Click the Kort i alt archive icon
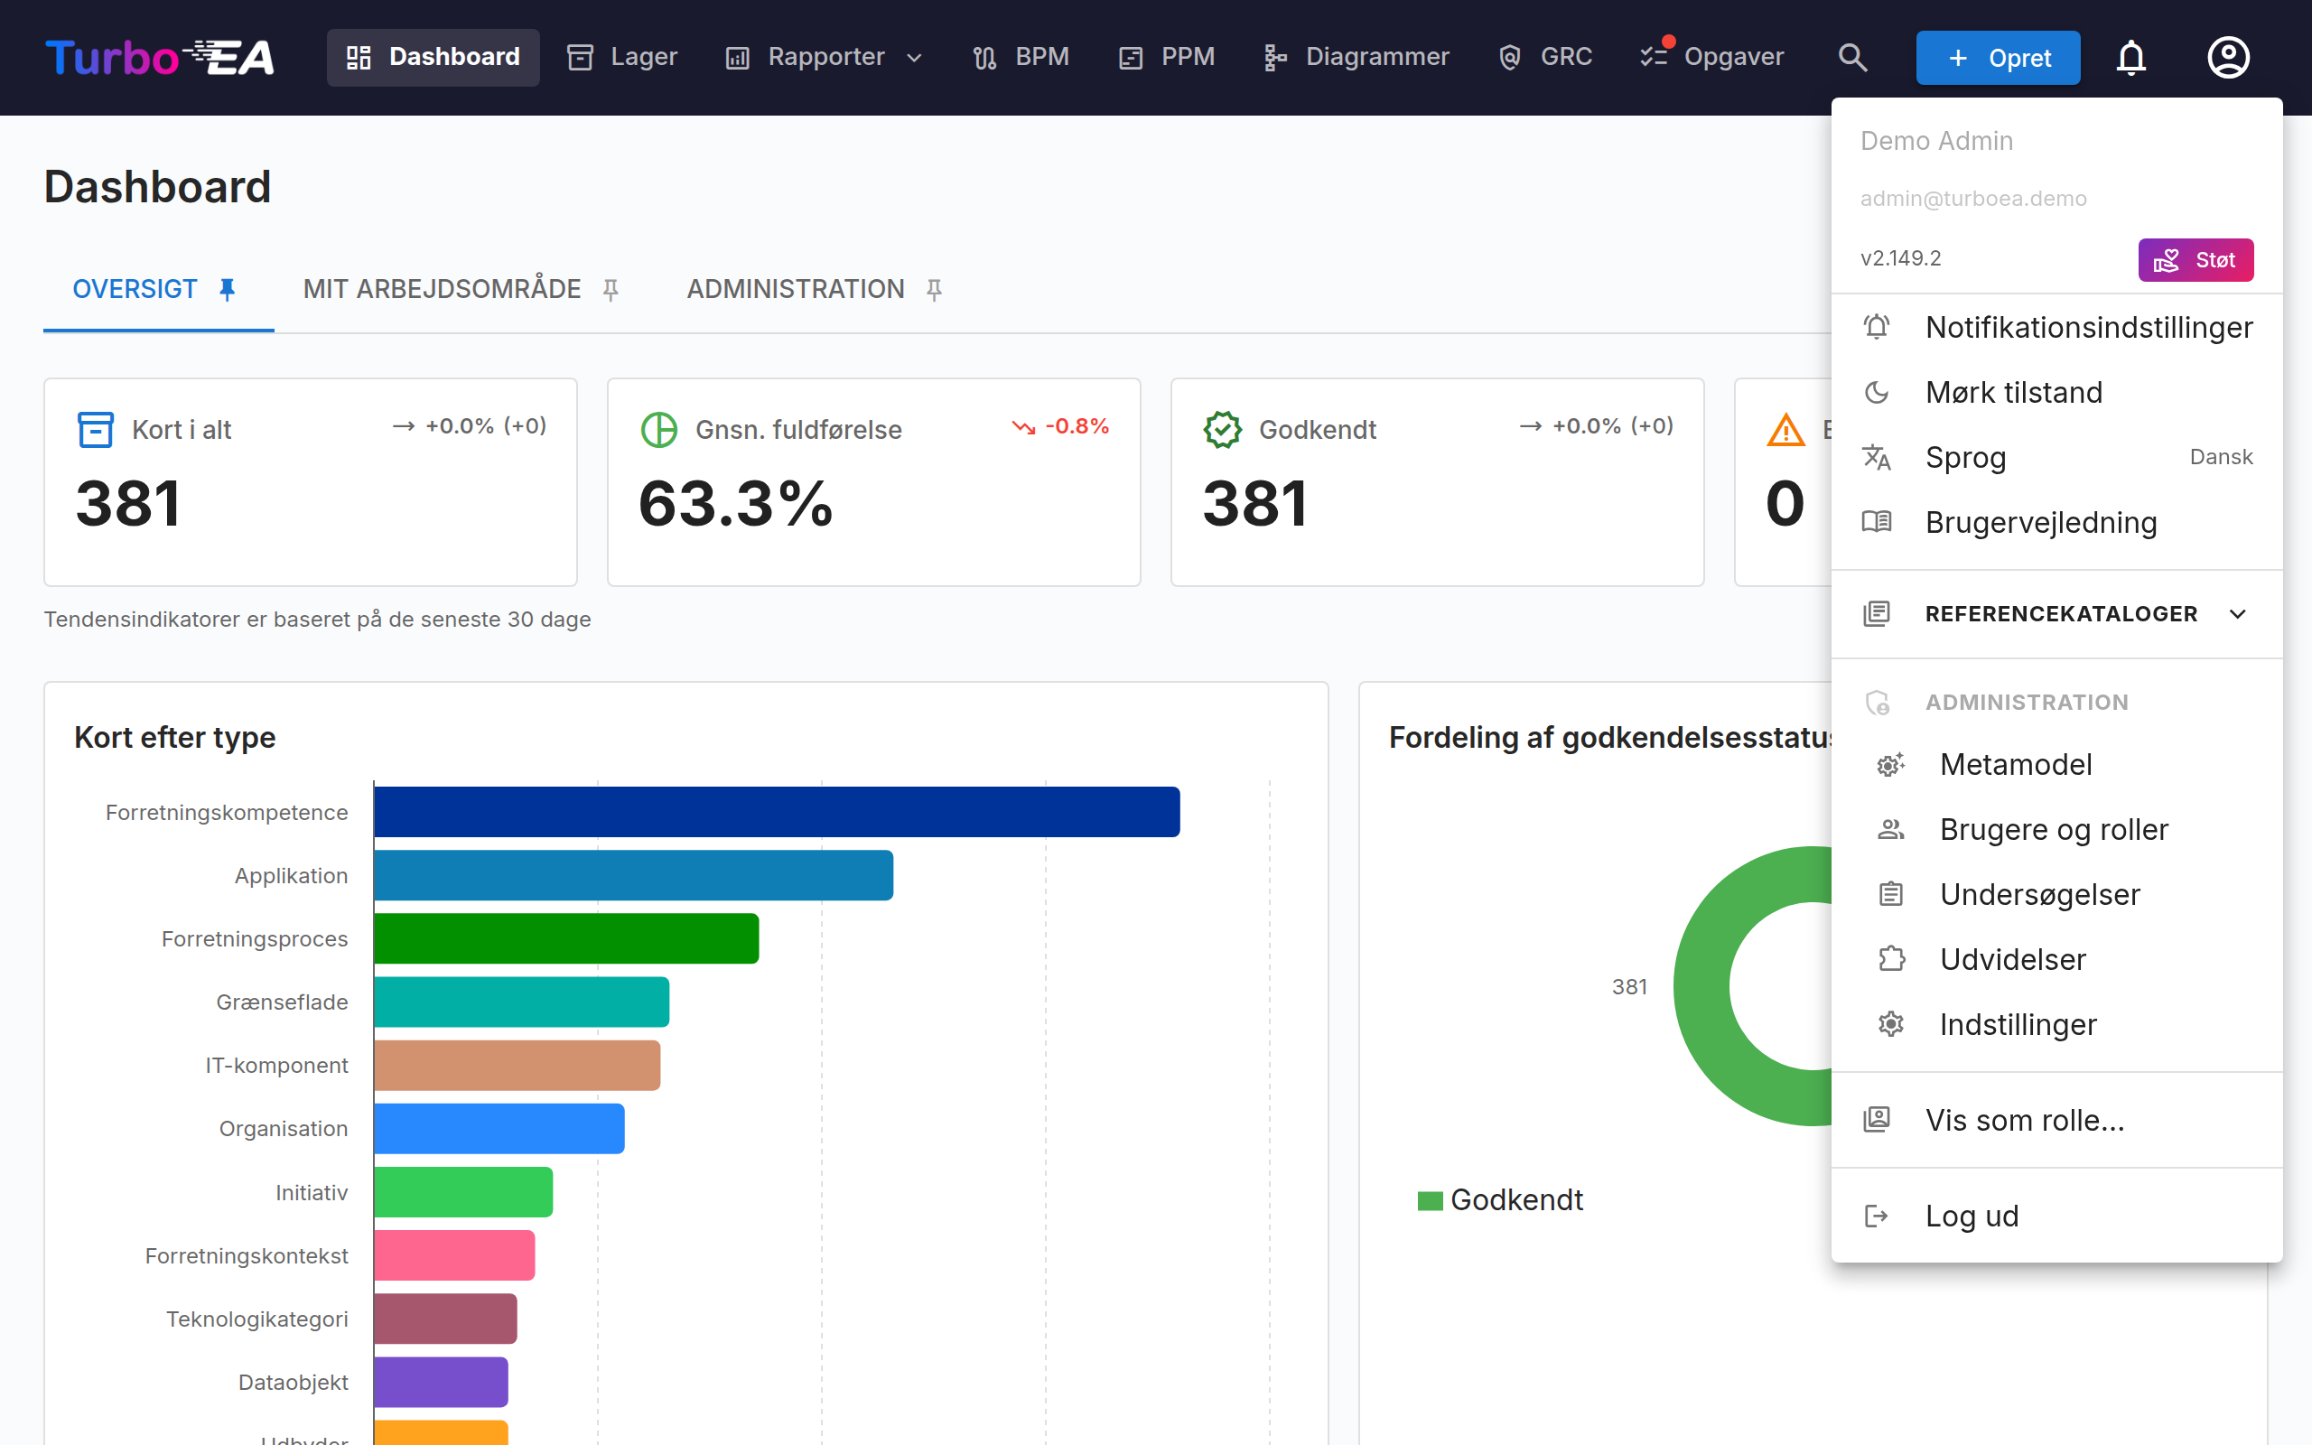2312x1445 pixels. click(95, 429)
